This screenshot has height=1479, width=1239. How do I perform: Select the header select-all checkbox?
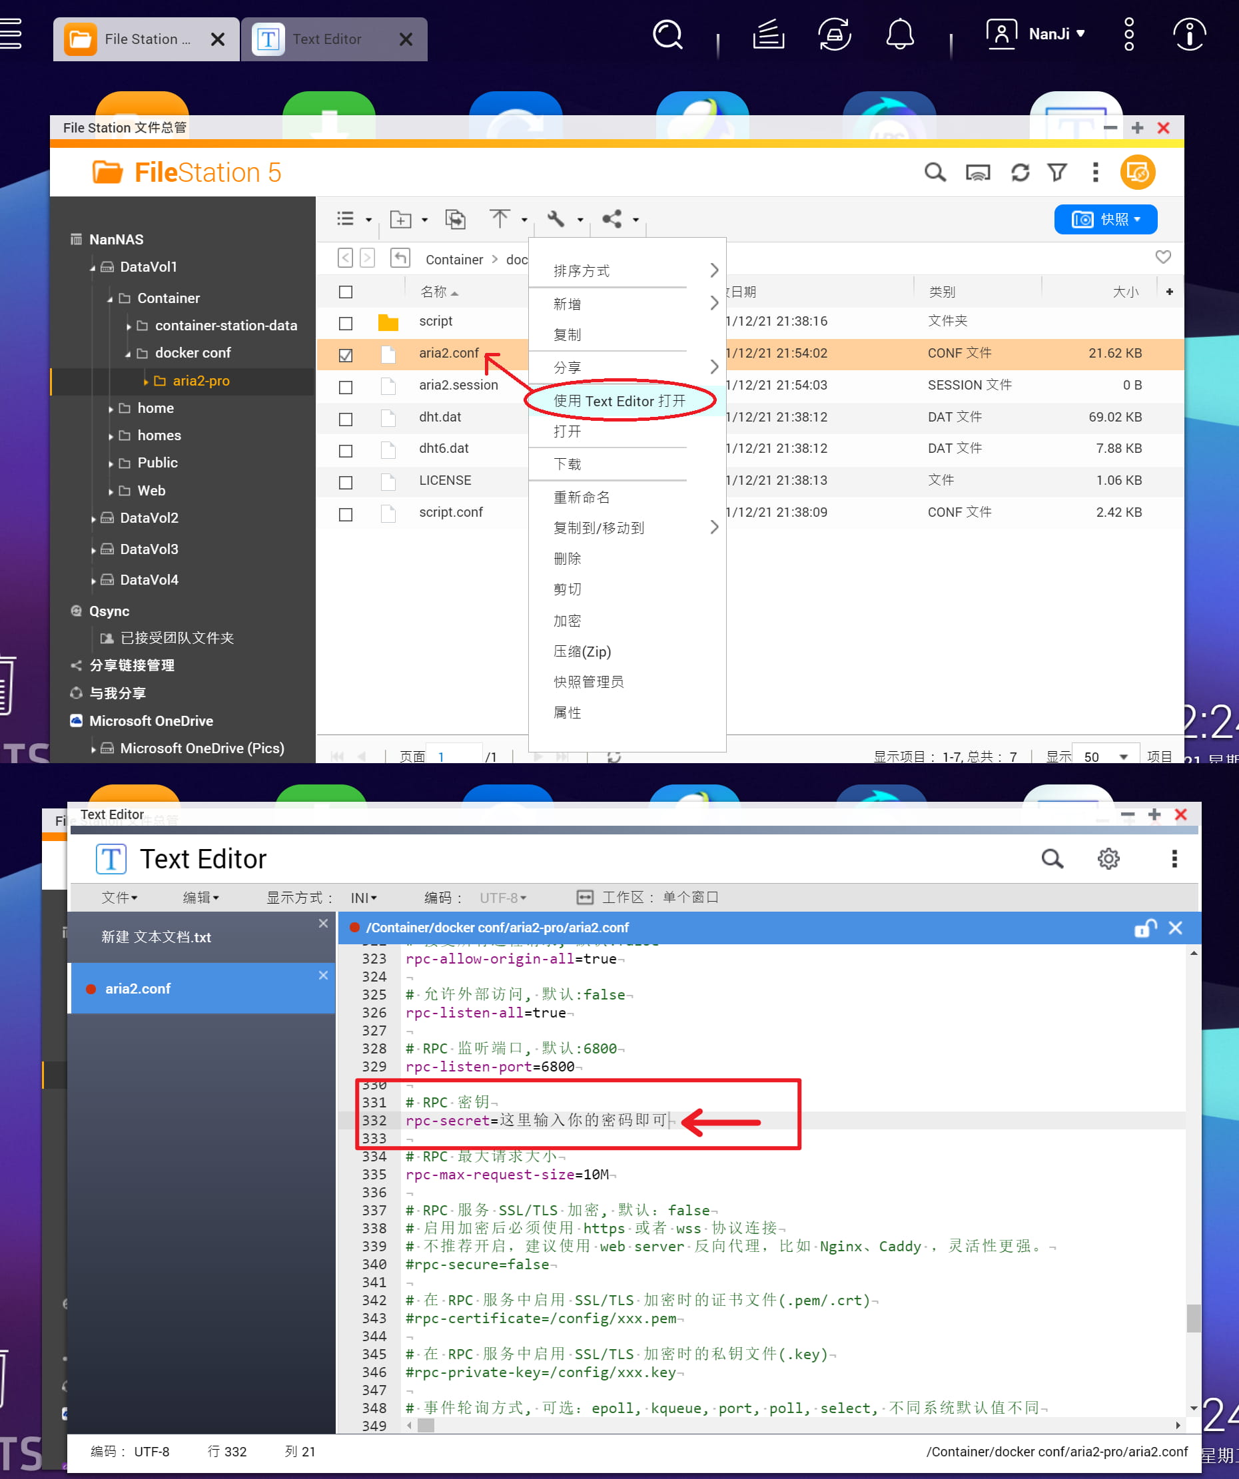344,291
